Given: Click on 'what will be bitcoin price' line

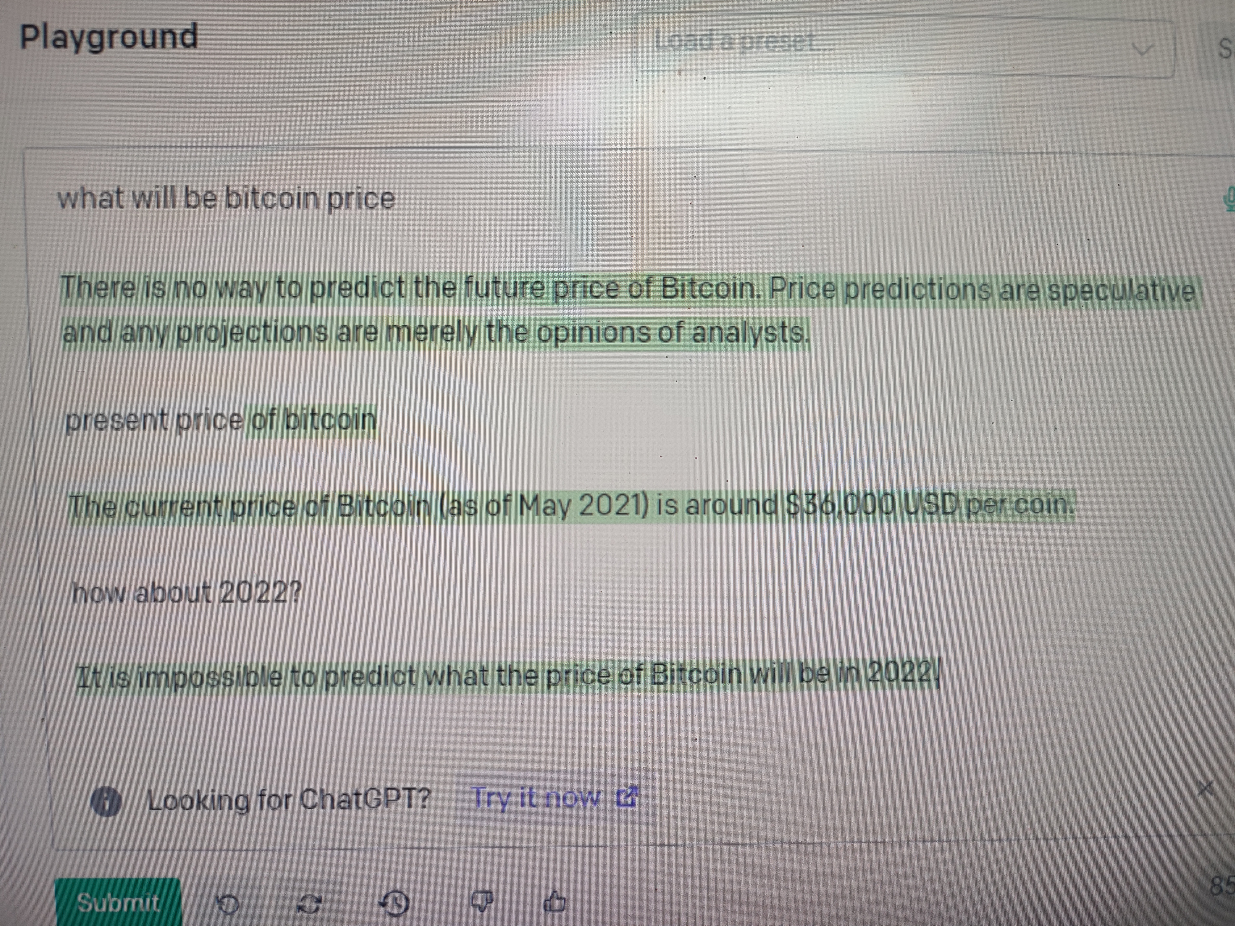Looking at the screenshot, I should pyautogui.click(x=226, y=199).
